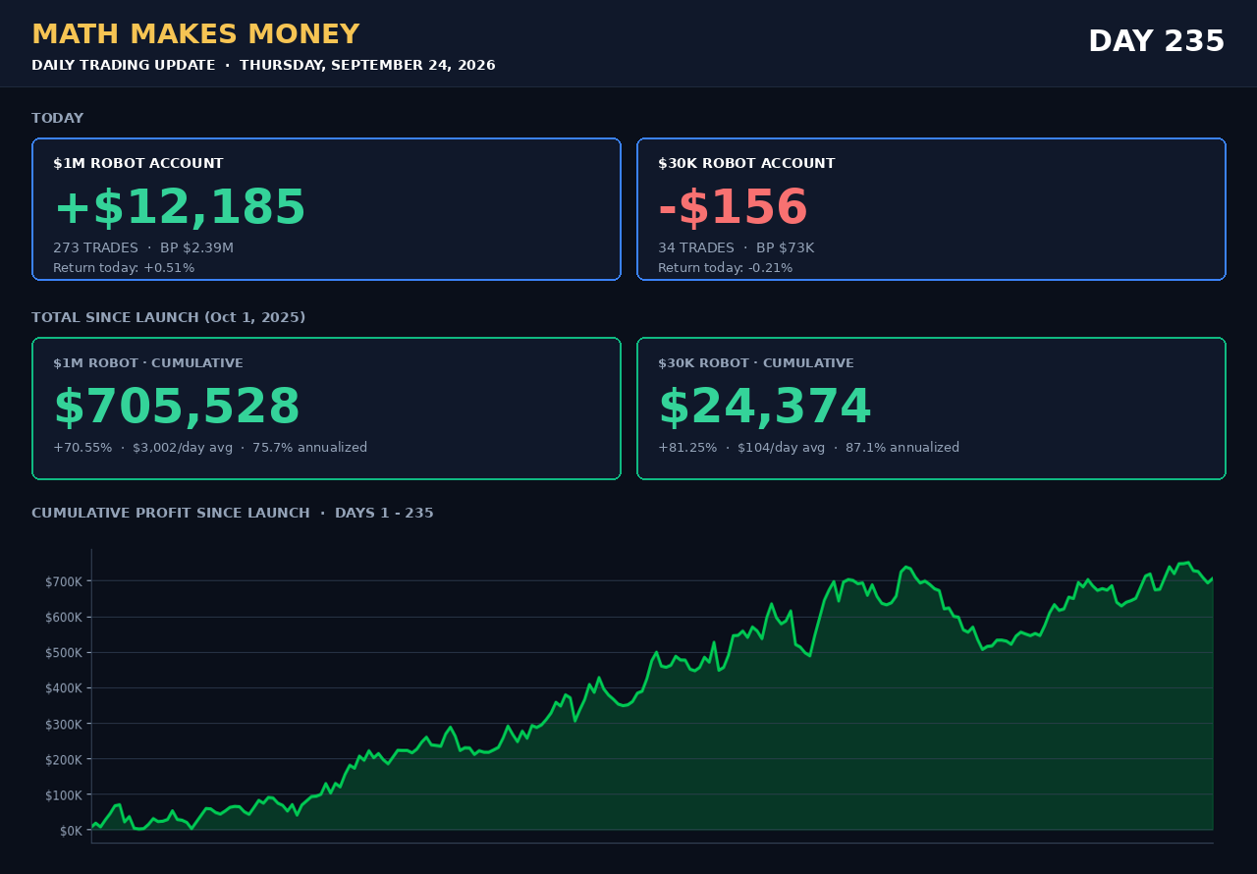Screen dimensions: 1257x874
Task: Click the $1M Robot Cumulative label
Action: tap(148, 363)
